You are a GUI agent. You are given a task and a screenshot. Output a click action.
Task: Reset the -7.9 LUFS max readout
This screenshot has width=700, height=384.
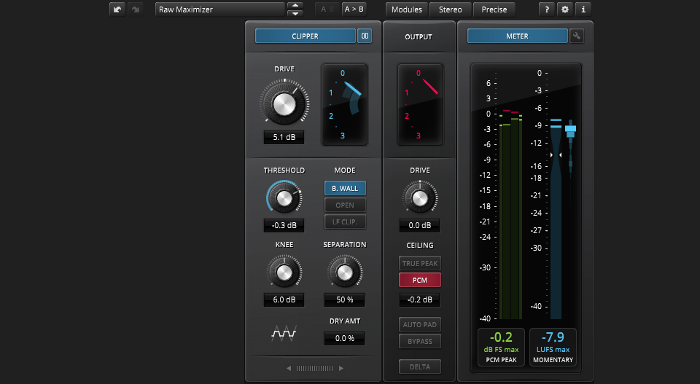click(553, 348)
